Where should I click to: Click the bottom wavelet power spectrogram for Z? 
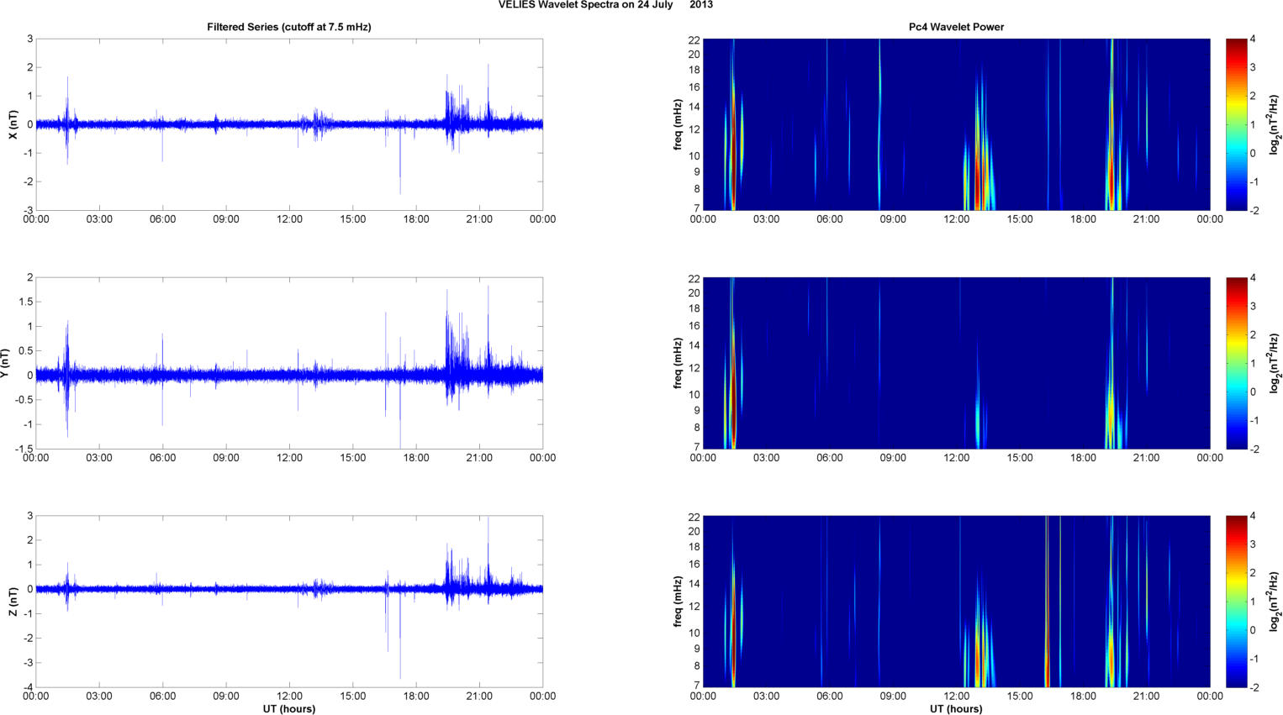956,602
